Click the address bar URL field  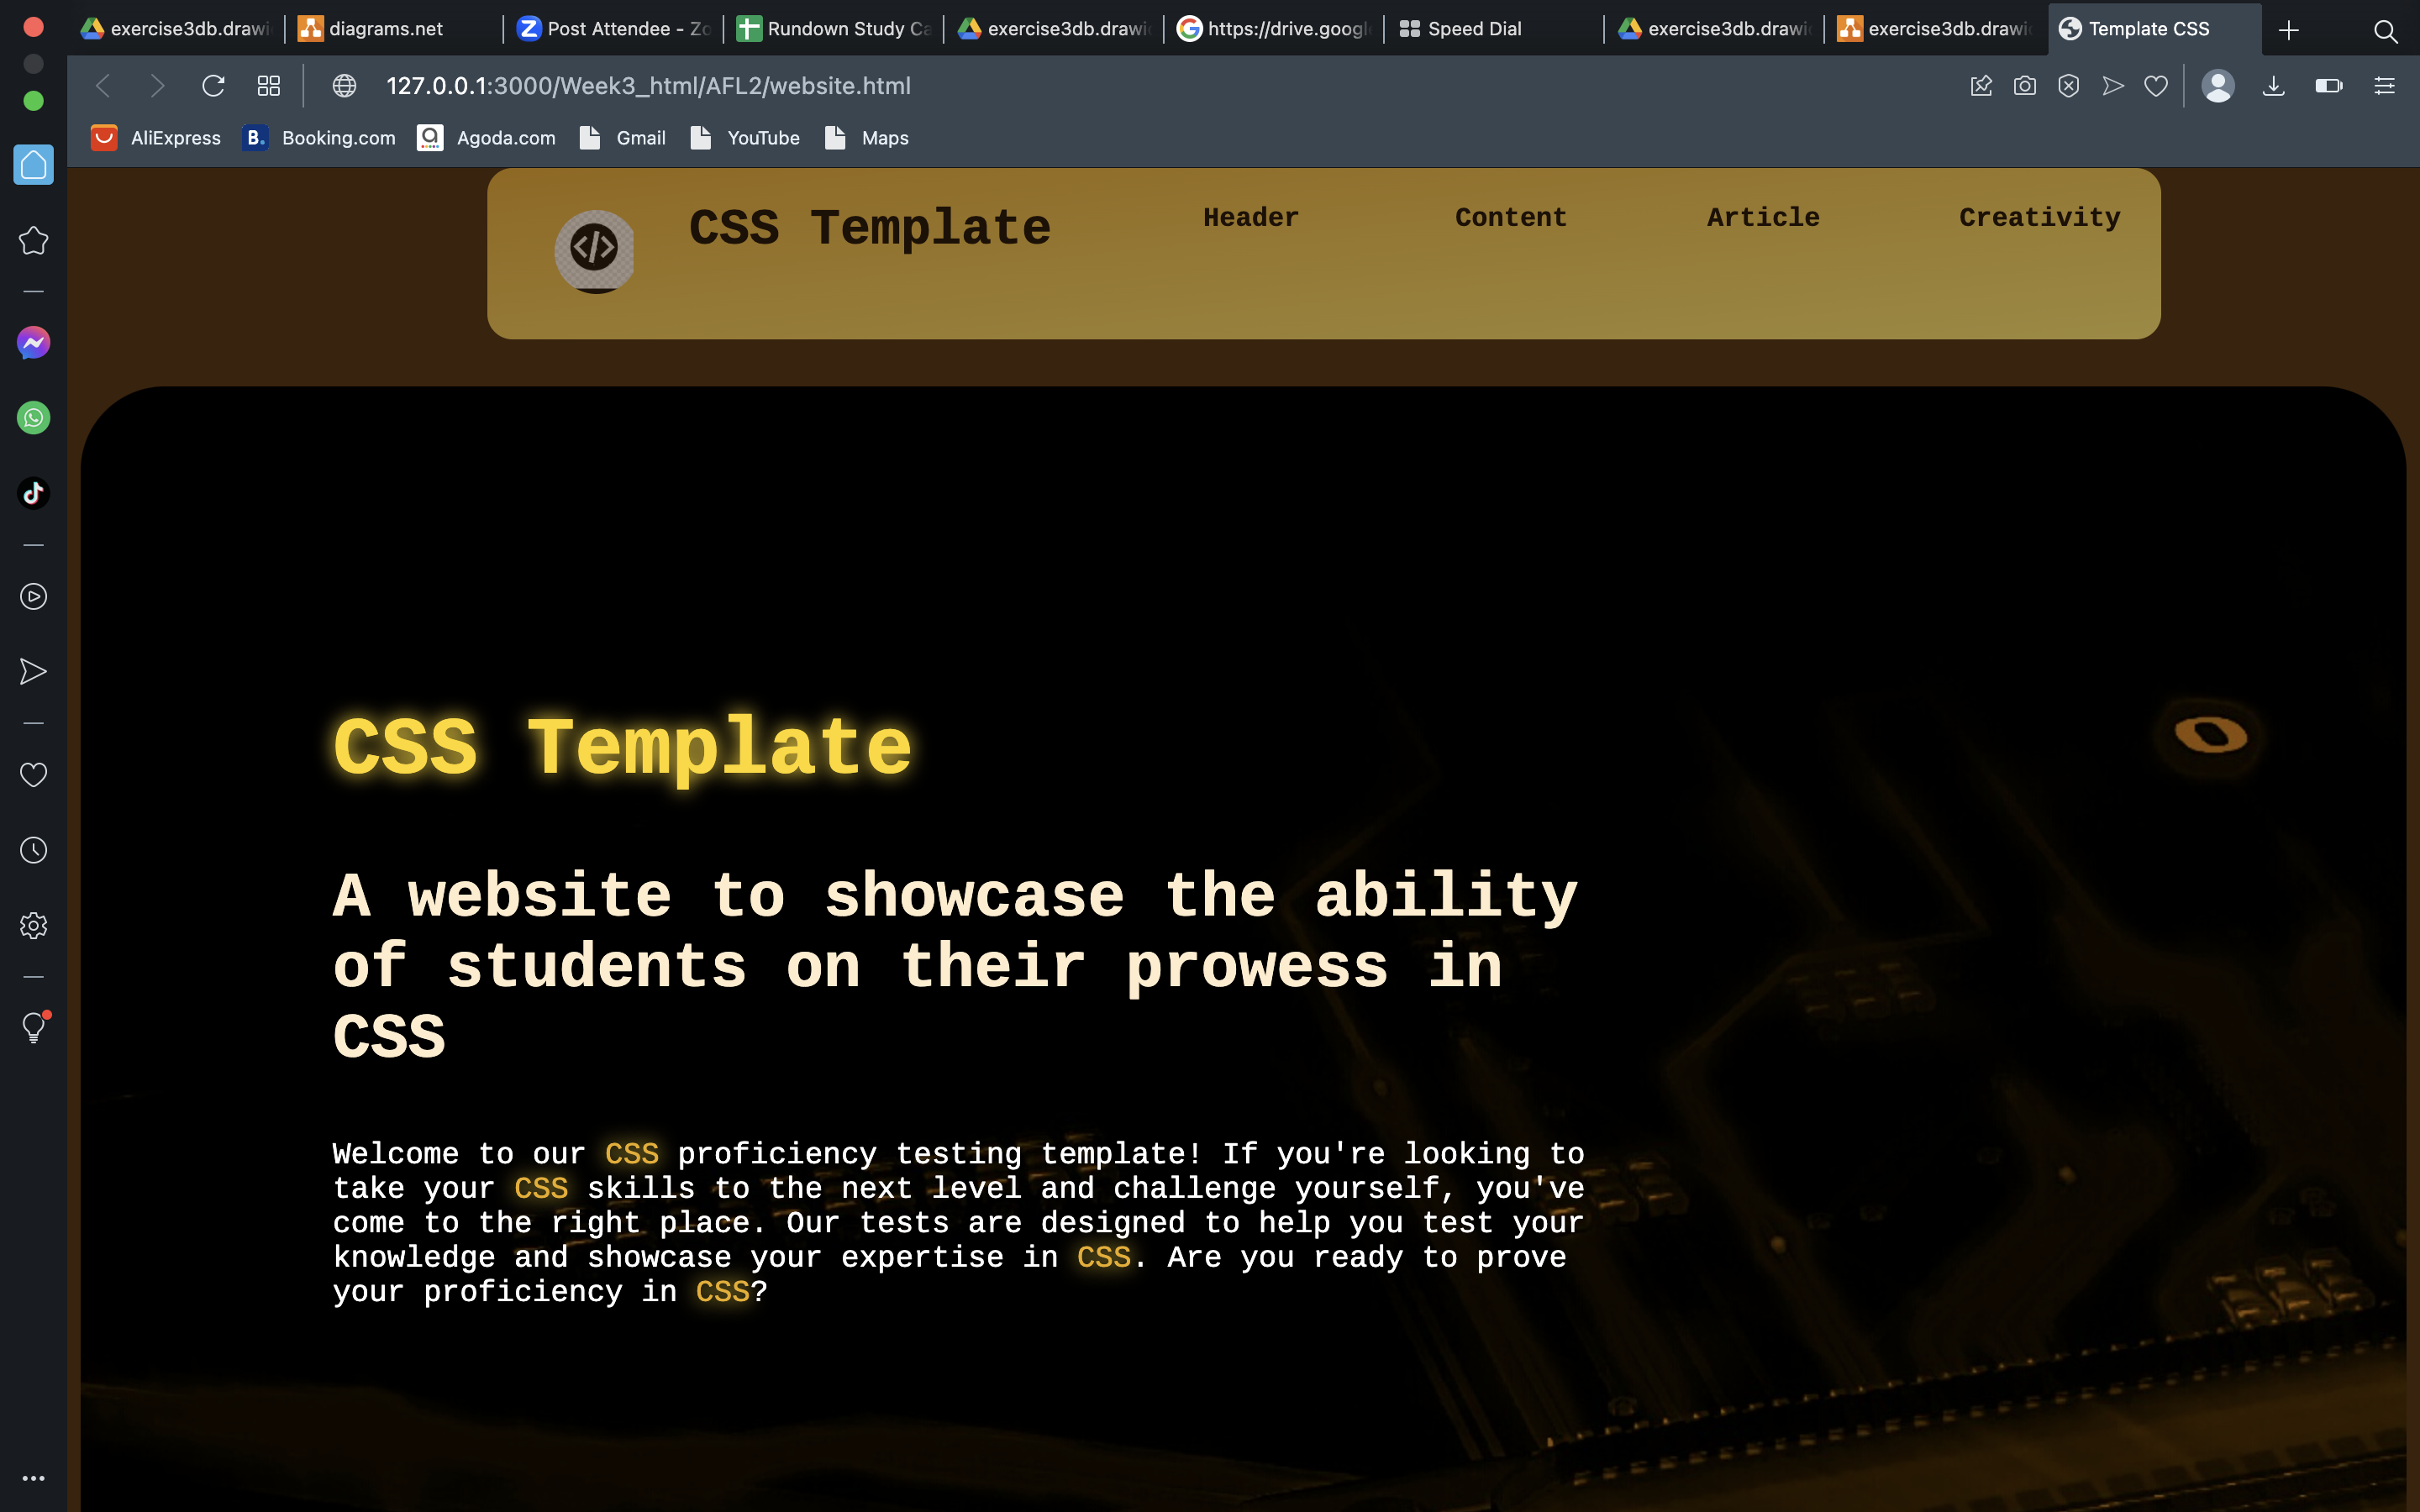[x=648, y=86]
